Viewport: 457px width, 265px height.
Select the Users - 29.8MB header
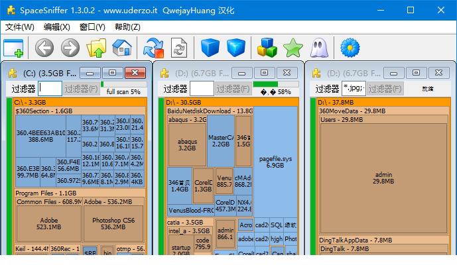384,119
